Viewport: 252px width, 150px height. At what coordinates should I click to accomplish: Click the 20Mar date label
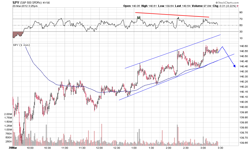click(x=13, y=148)
